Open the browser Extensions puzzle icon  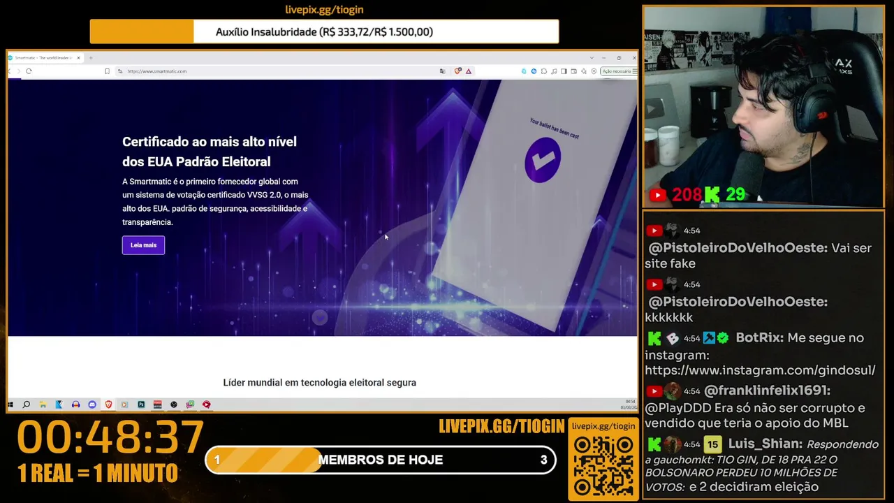coord(544,71)
